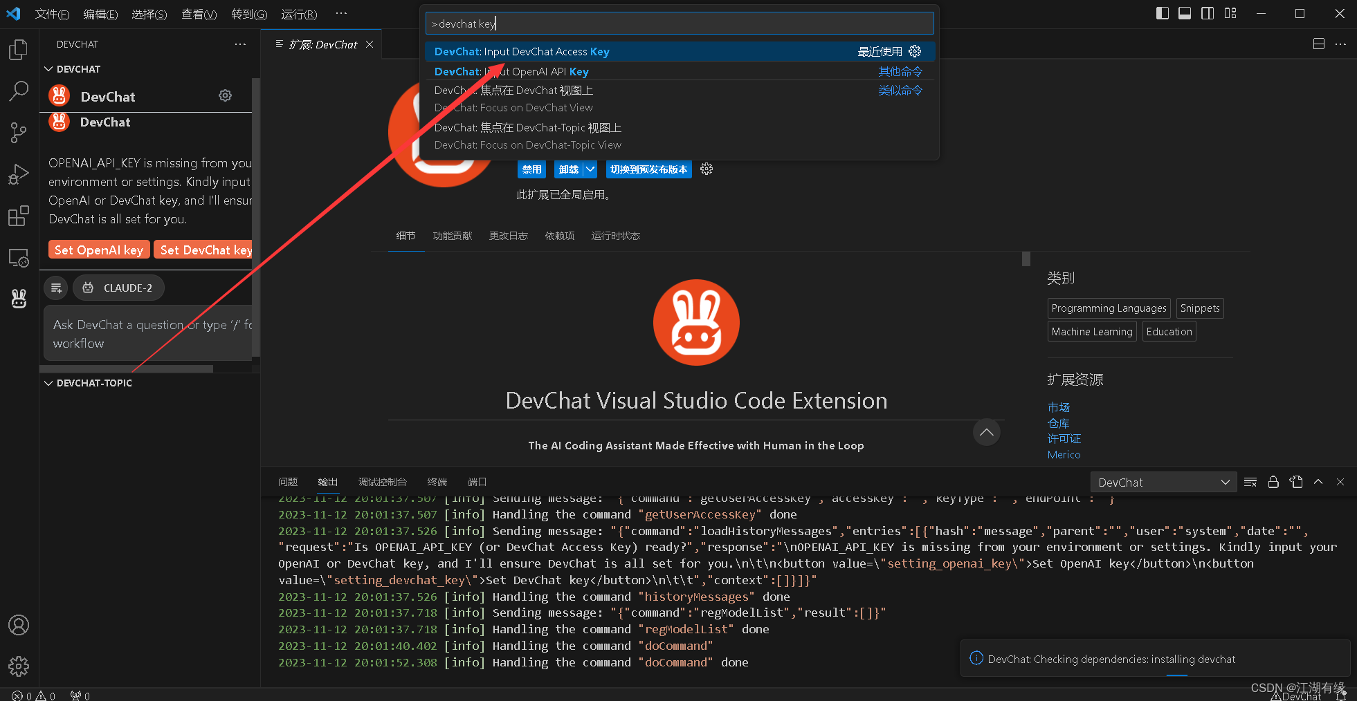Click the Set OpenAI key button

pos(98,250)
